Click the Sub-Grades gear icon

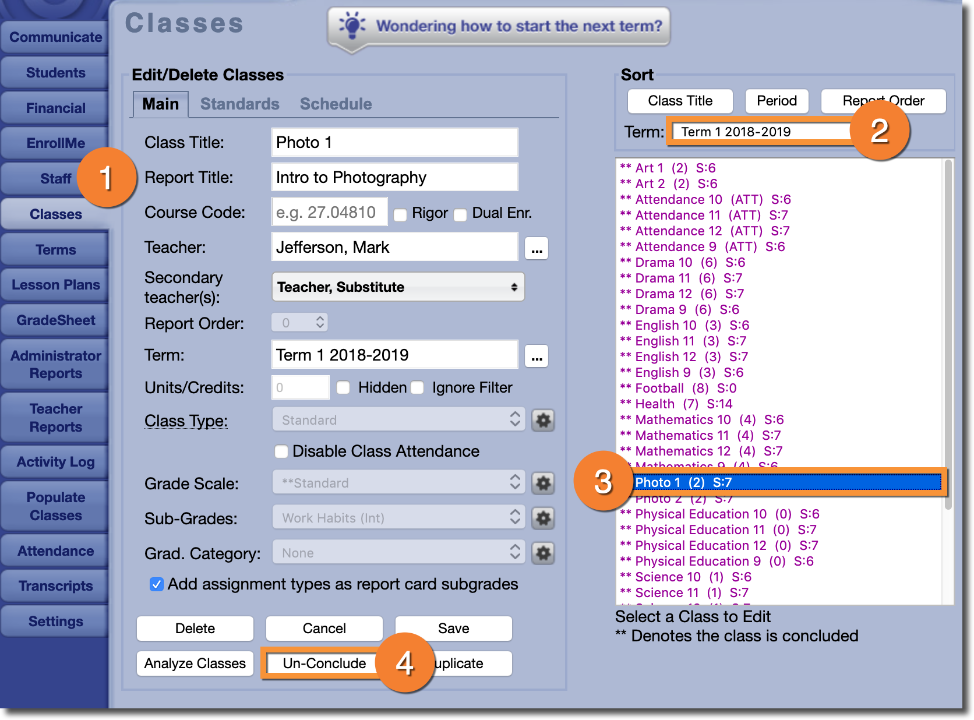(543, 518)
